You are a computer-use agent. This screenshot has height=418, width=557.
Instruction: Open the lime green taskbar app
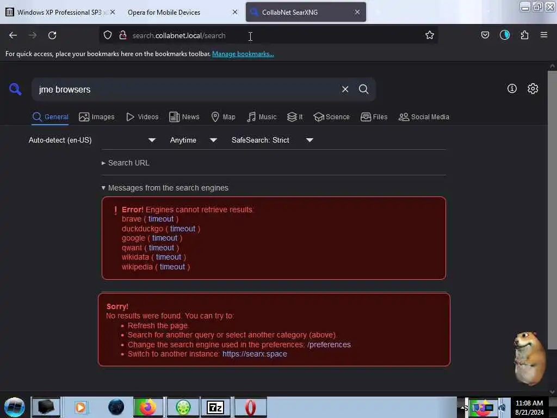click(183, 407)
